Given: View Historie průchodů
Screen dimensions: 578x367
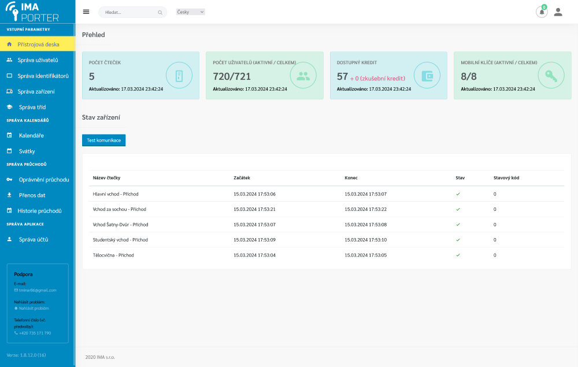Looking at the screenshot, I should pyautogui.click(x=38, y=211).
